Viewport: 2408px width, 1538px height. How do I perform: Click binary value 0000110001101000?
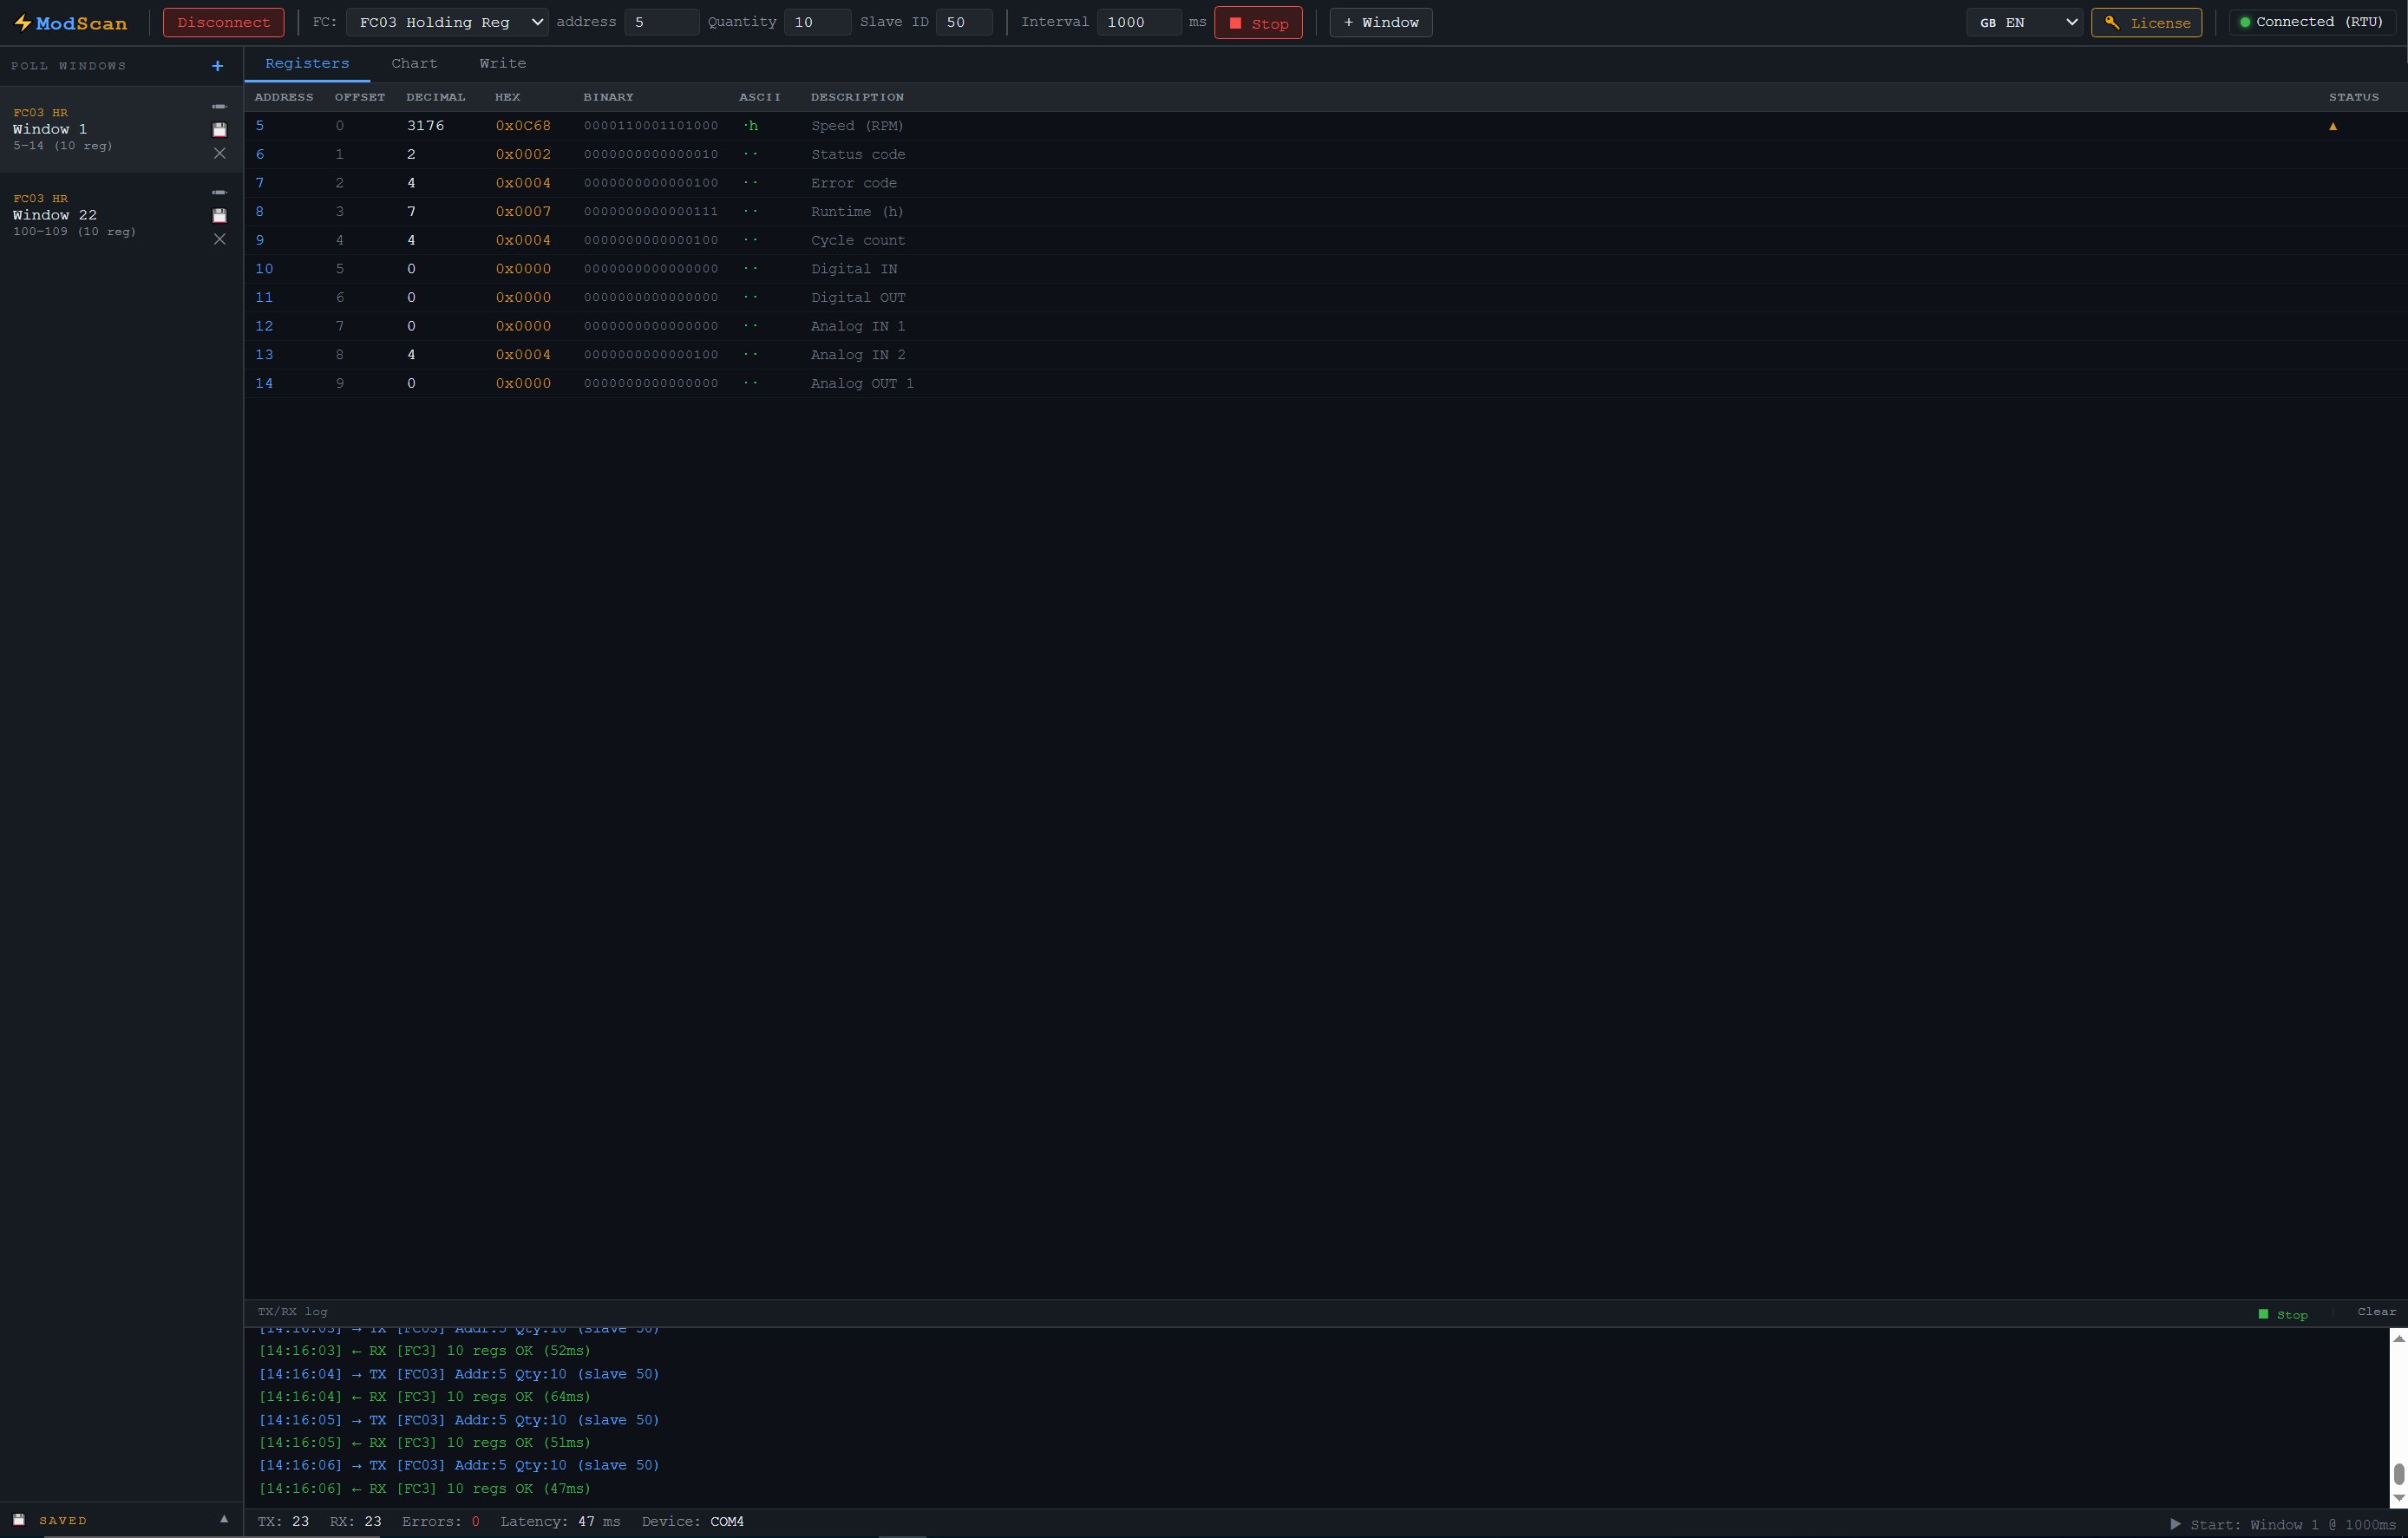(651, 126)
